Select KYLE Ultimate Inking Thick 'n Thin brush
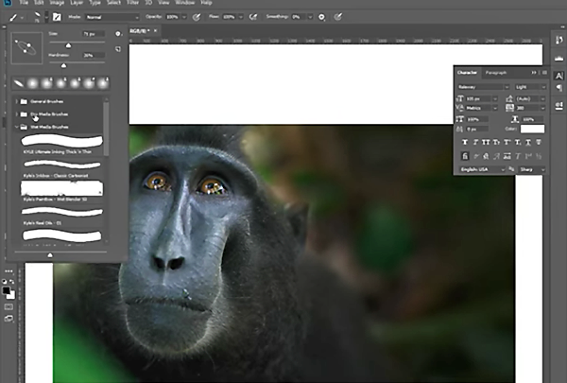This screenshot has width=567, height=383. click(x=61, y=144)
